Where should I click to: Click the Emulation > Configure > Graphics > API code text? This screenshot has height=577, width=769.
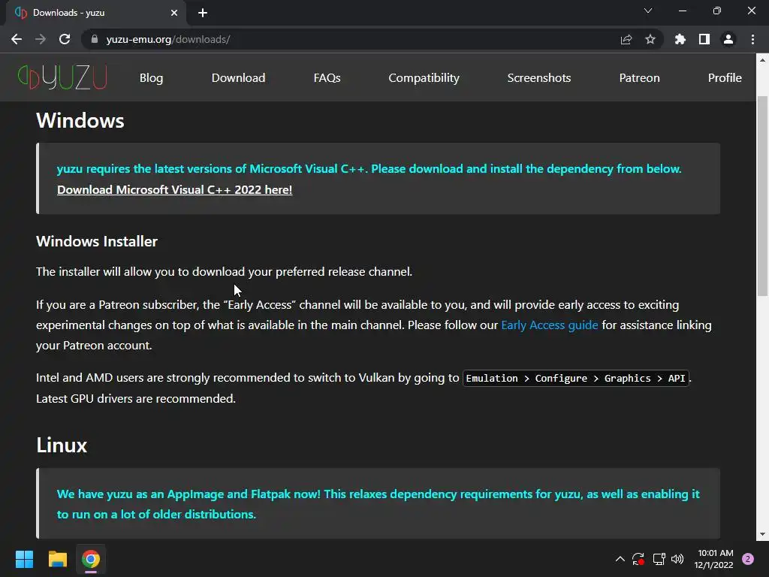point(576,379)
